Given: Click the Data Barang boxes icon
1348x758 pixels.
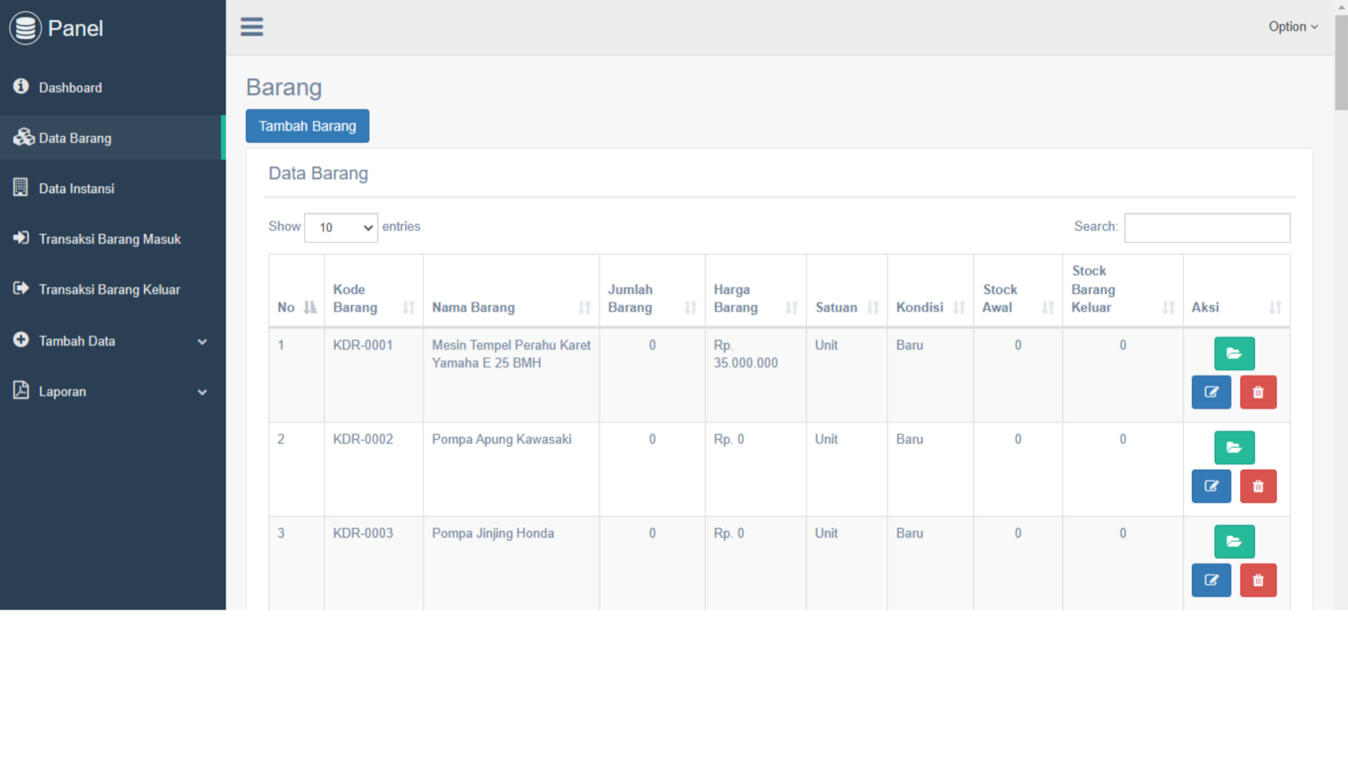Looking at the screenshot, I should coord(24,137).
